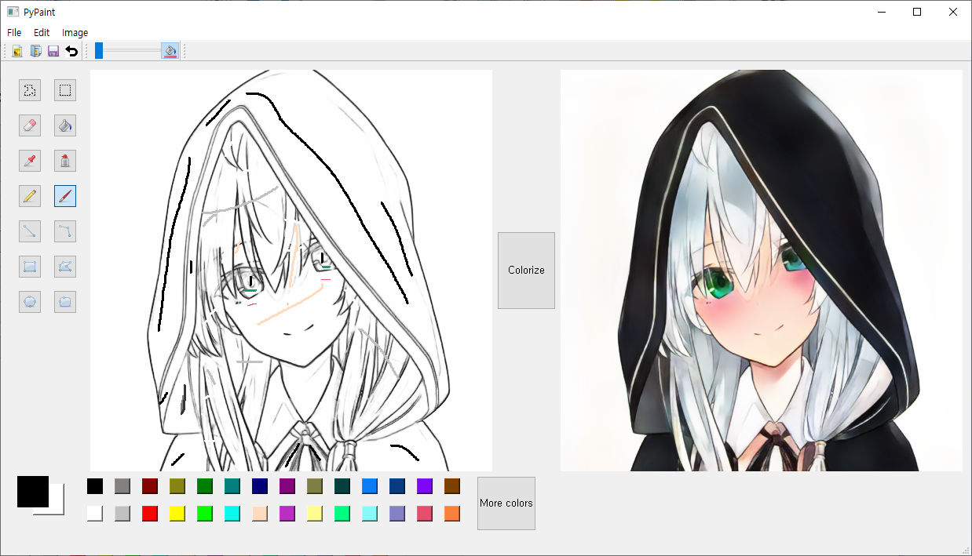Choose the polygon shape tool
Image resolution: width=972 pixels, height=556 pixels.
pos(65,267)
